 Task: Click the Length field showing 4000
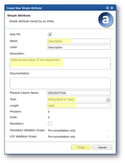point(79,106)
